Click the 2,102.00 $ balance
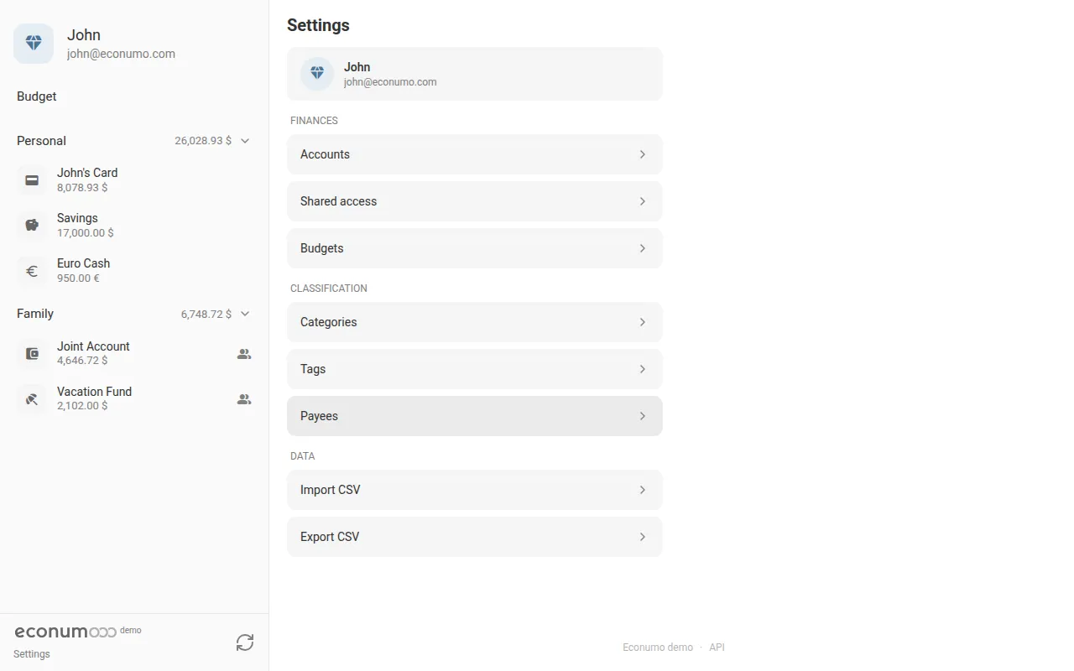Image resolution: width=1074 pixels, height=671 pixels. pos(82,406)
